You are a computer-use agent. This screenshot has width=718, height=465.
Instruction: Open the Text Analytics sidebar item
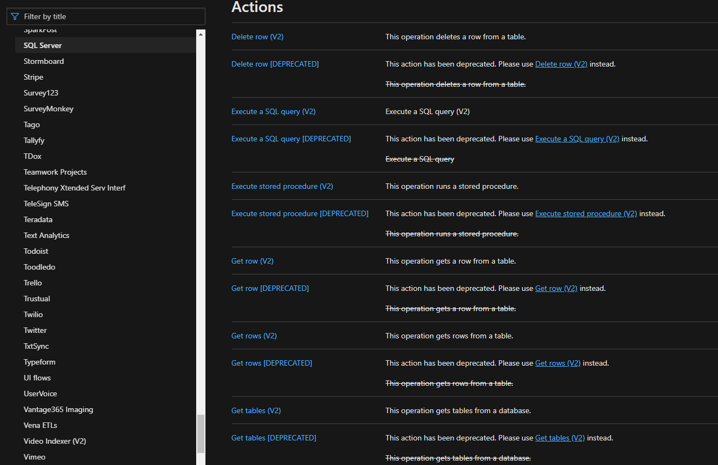[x=46, y=235]
